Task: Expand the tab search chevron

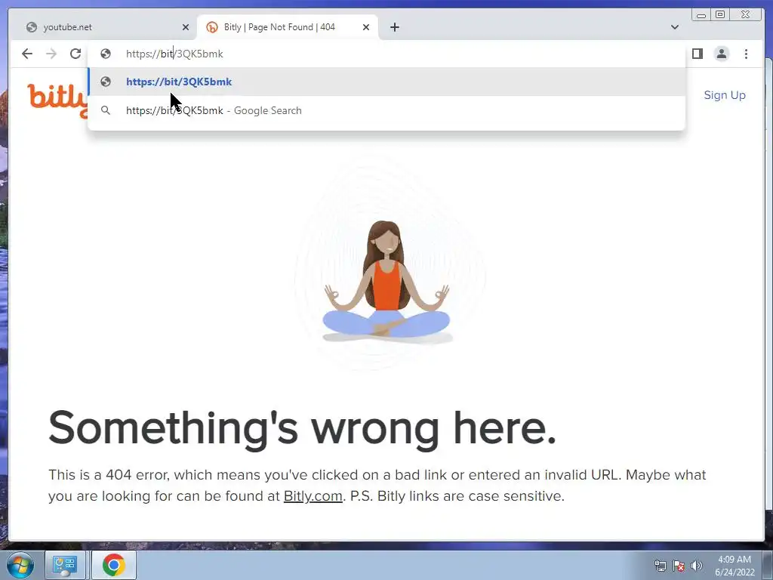Action: point(675,27)
